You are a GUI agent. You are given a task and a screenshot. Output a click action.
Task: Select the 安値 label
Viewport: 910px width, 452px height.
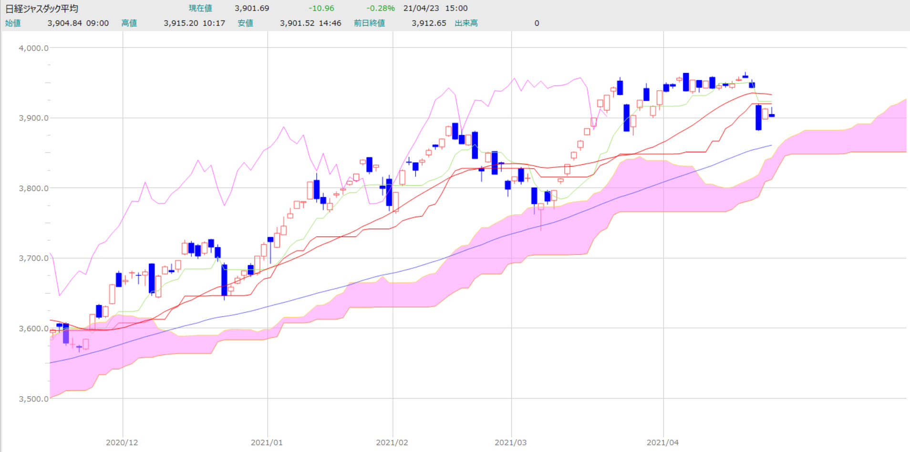point(246,23)
